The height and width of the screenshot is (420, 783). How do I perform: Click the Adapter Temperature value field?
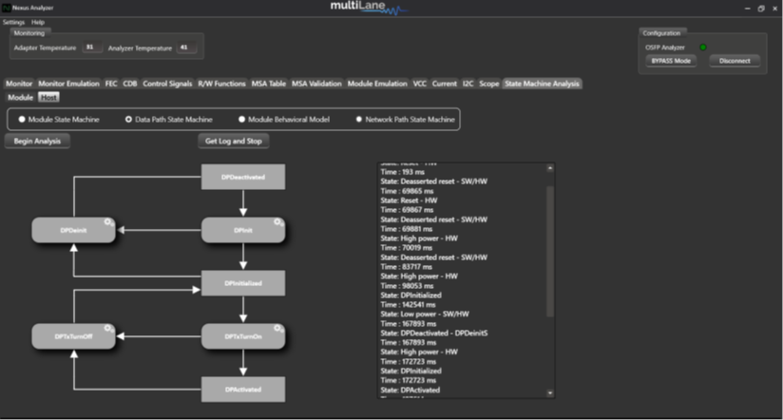pyautogui.click(x=90, y=46)
